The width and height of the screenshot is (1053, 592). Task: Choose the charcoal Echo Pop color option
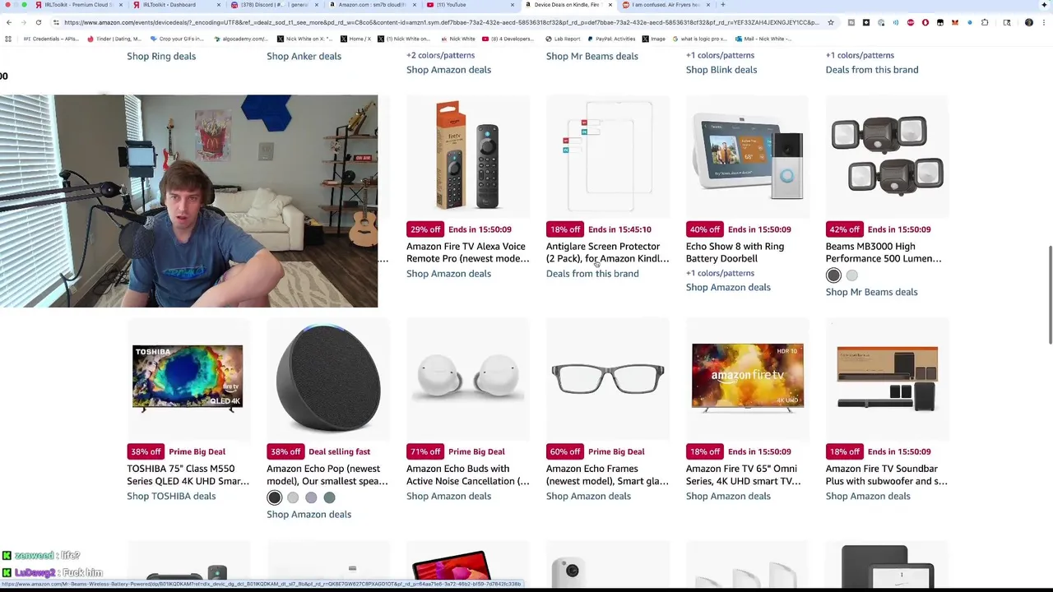click(x=275, y=497)
